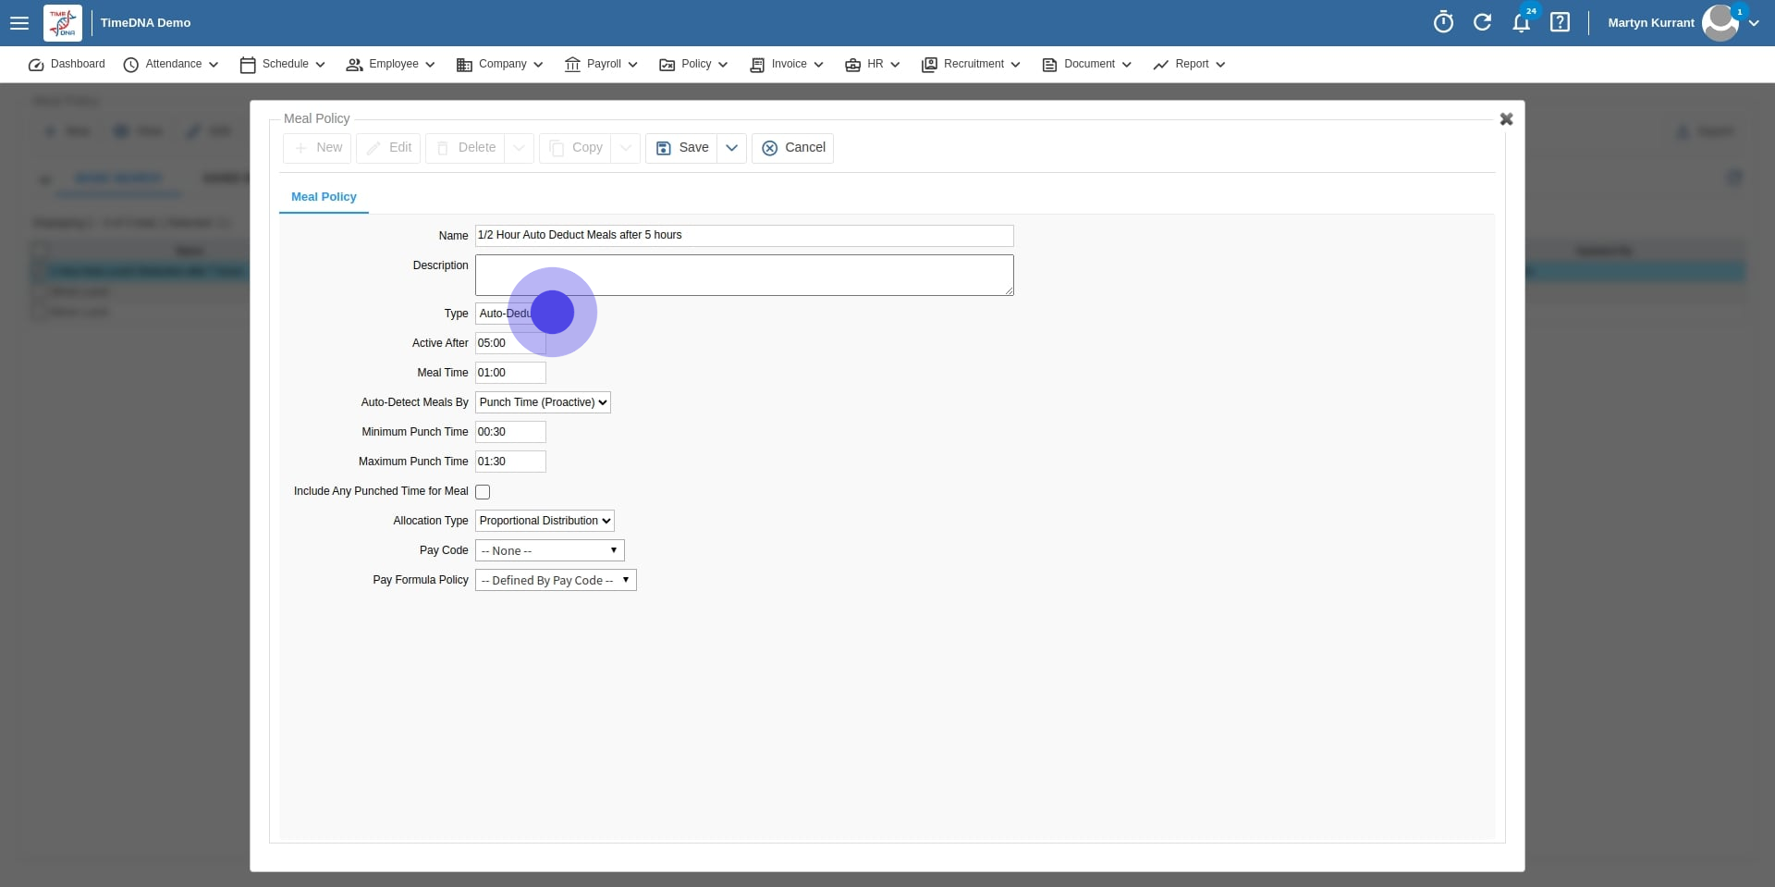This screenshot has height=887, width=1775.
Task: Open the Allocation Type dropdown
Action: 545,521
